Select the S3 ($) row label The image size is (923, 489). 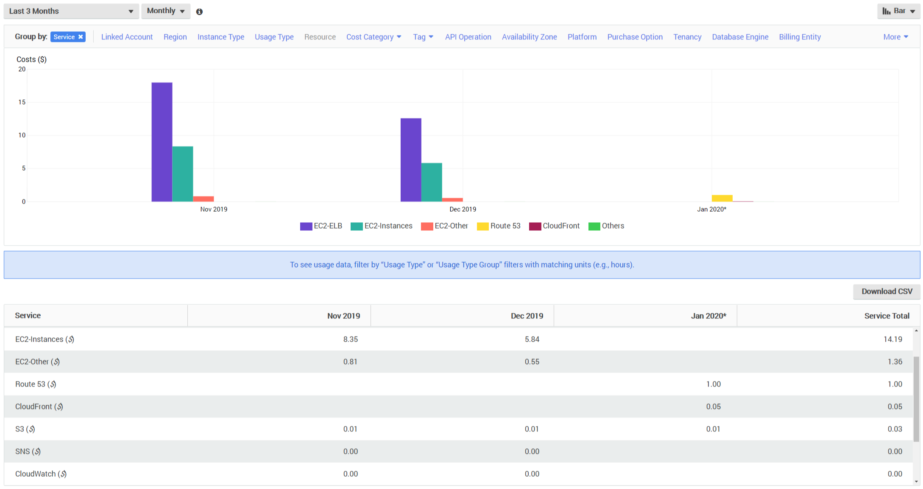[x=25, y=429]
